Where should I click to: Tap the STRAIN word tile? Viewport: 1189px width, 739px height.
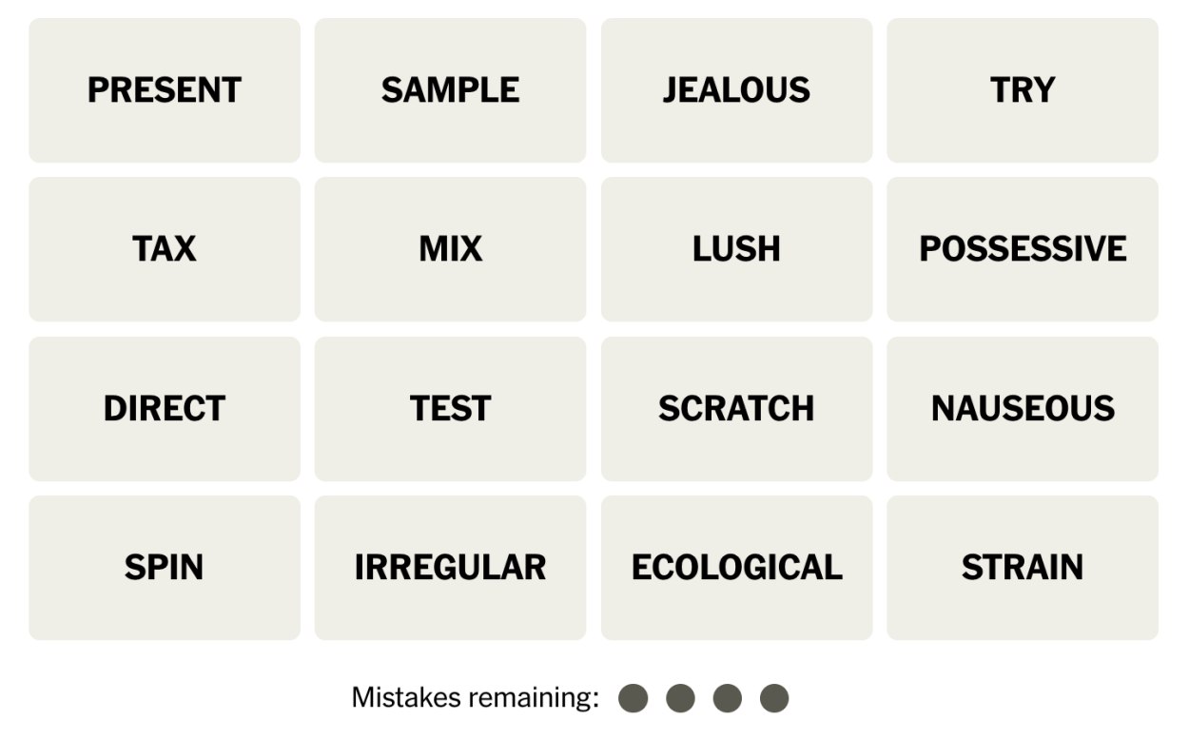click(x=1023, y=568)
